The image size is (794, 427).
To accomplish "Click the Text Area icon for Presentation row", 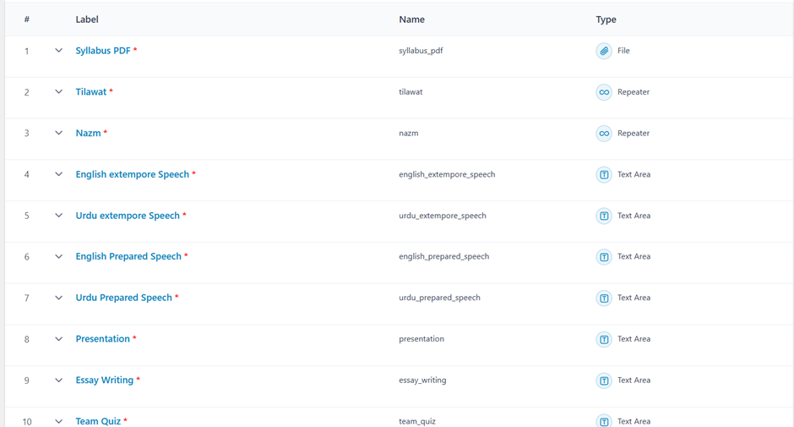I will pyautogui.click(x=603, y=339).
